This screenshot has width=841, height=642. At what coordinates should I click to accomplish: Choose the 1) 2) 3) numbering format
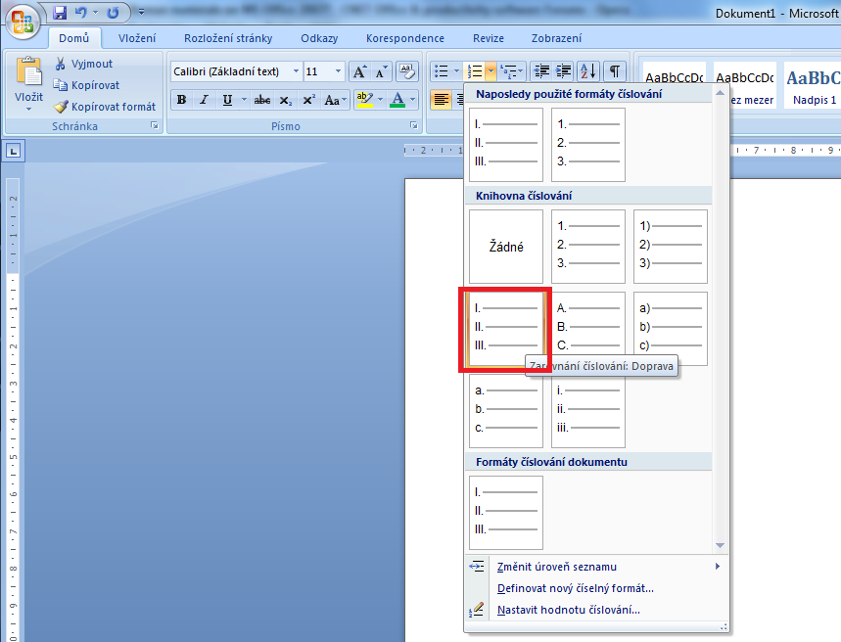(x=671, y=247)
